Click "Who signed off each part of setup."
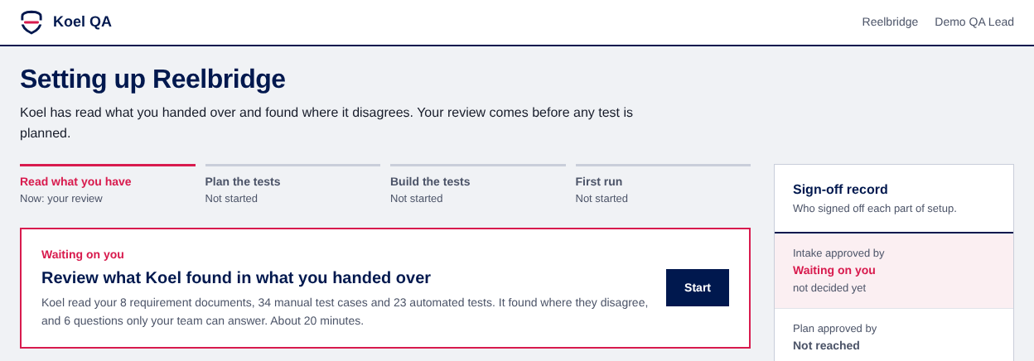The height and width of the screenshot is (361, 1034). pos(875,209)
